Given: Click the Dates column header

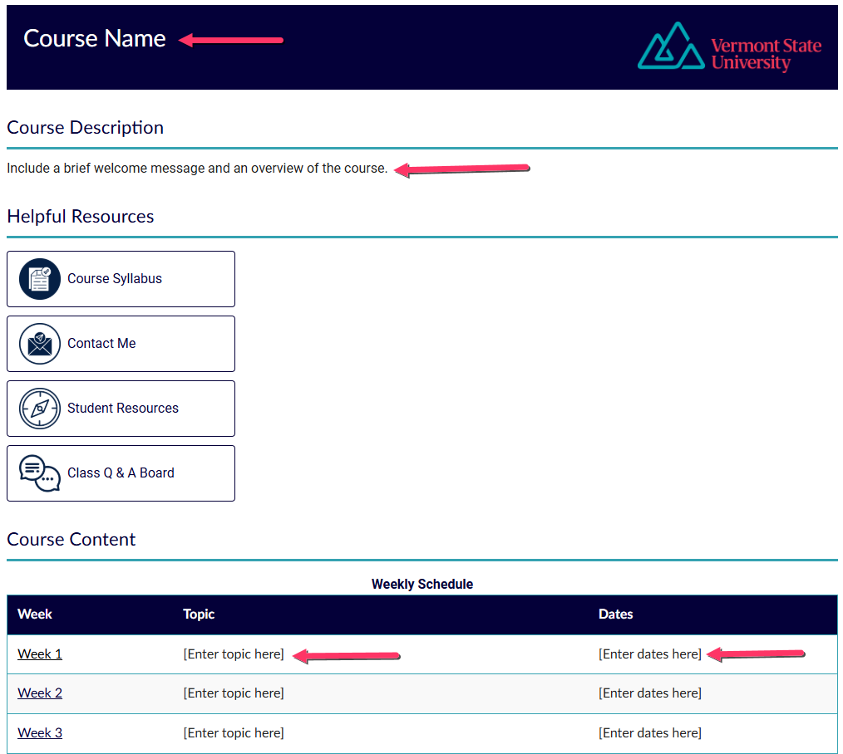Looking at the screenshot, I should coord(615,614).
